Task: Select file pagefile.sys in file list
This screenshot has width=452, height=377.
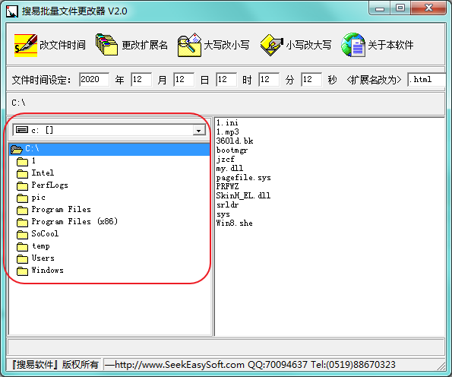Action: (243, 177)
